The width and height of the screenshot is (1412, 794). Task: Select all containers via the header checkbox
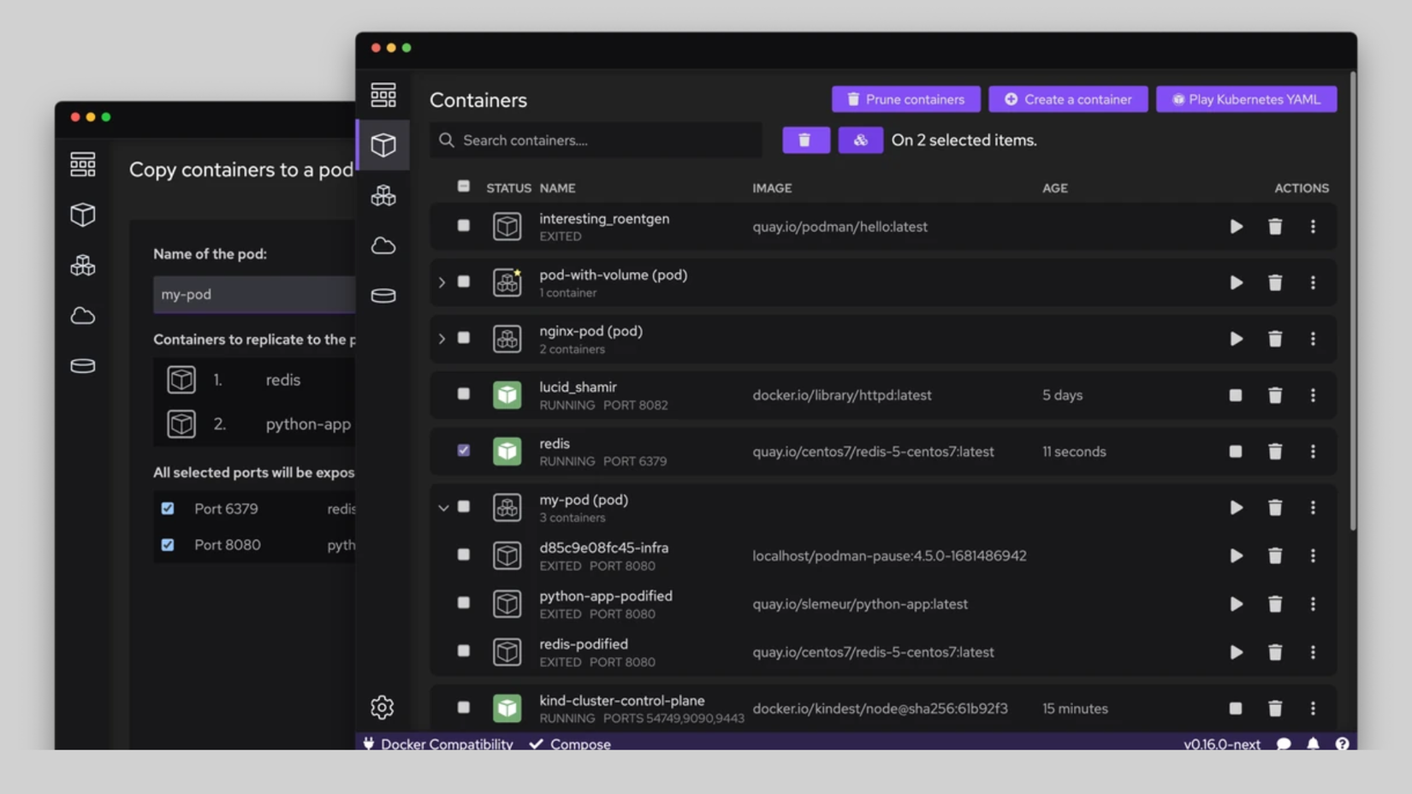tap(464, 185)
